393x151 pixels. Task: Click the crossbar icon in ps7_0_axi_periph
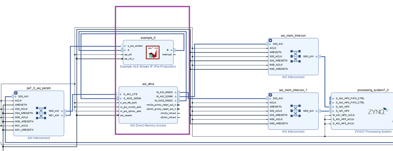tap(41, 113)
